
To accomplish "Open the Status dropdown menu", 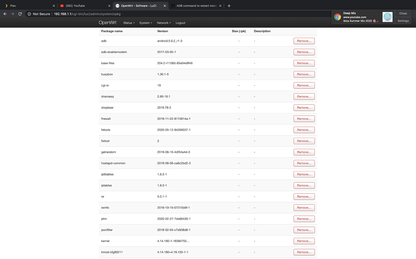I will [128, 23].
